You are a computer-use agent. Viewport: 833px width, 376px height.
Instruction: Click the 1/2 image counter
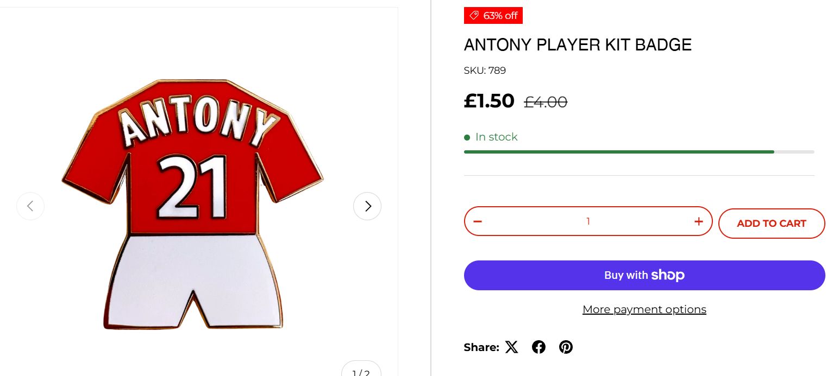pyautogui.click(x=361, y=372)
